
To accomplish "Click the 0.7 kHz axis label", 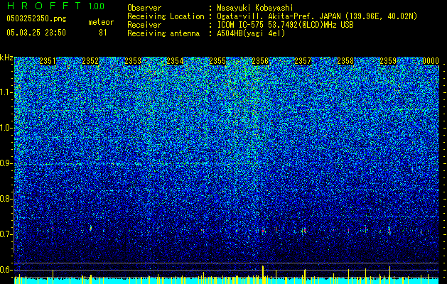I will click(x=6, y=234).
